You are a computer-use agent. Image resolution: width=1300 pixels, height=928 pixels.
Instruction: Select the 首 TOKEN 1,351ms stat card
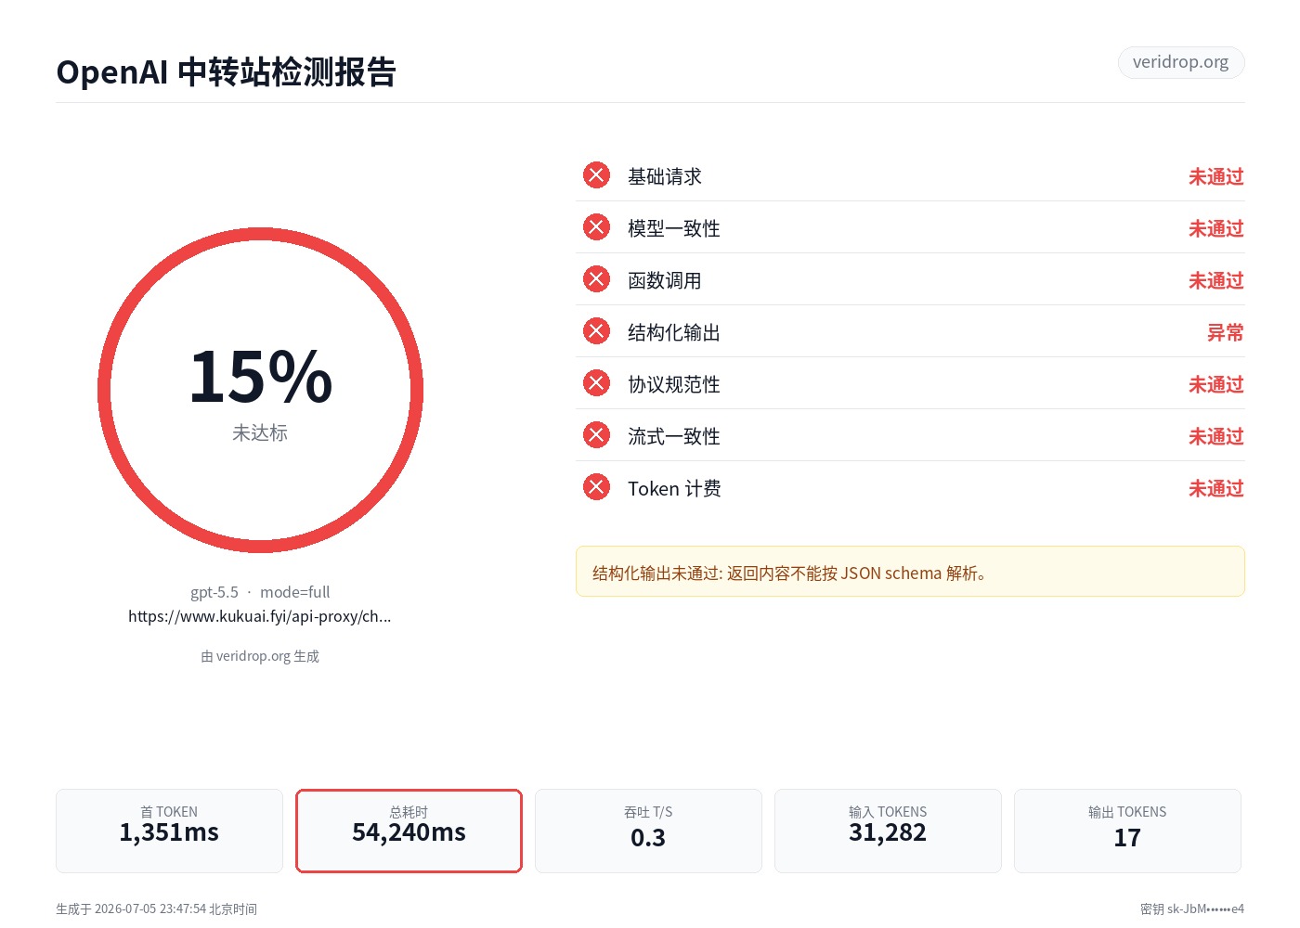(169, 831)
